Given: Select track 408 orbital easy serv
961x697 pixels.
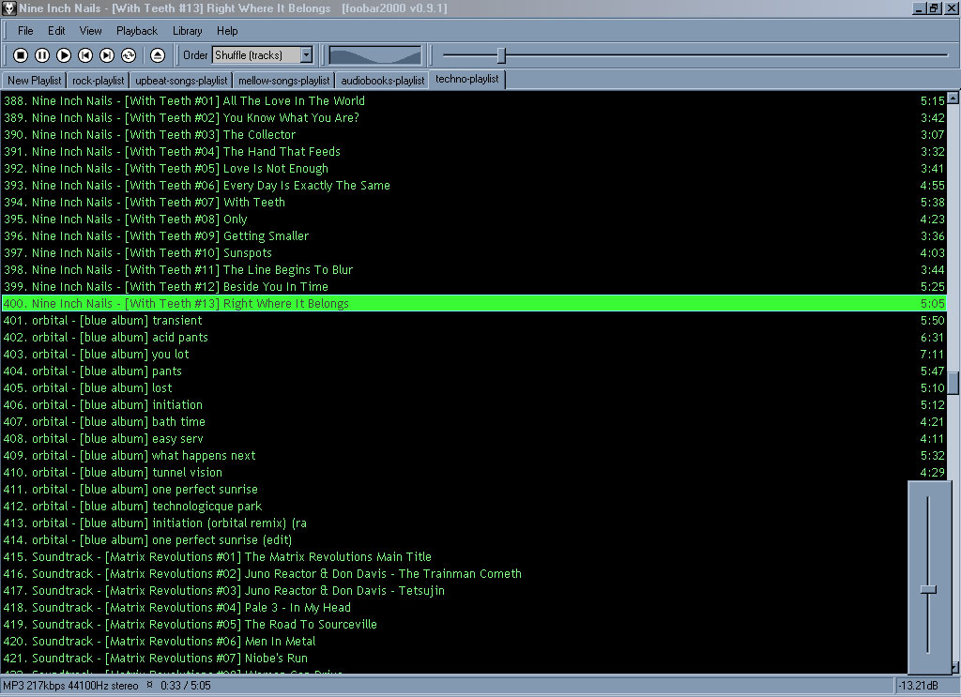Looking at the screenshot, I should [473, 438].
